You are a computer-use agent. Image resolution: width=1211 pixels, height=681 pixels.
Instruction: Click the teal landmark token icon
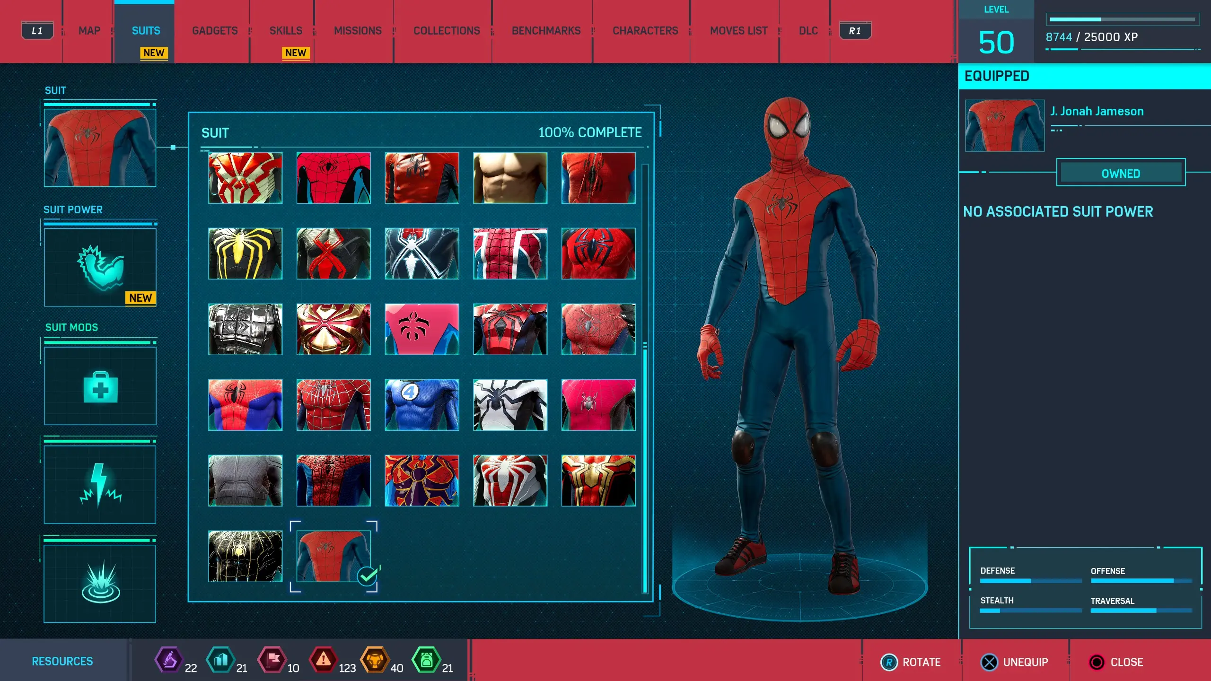(x=220, y=660)
